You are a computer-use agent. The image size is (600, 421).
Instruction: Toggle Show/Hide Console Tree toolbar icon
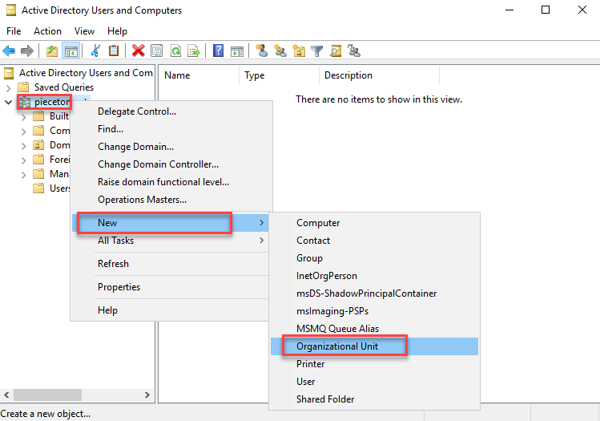pos(70,51)
